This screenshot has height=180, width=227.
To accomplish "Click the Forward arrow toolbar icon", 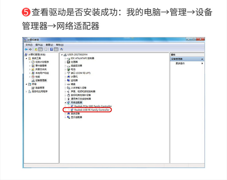I will coord(30,49).
